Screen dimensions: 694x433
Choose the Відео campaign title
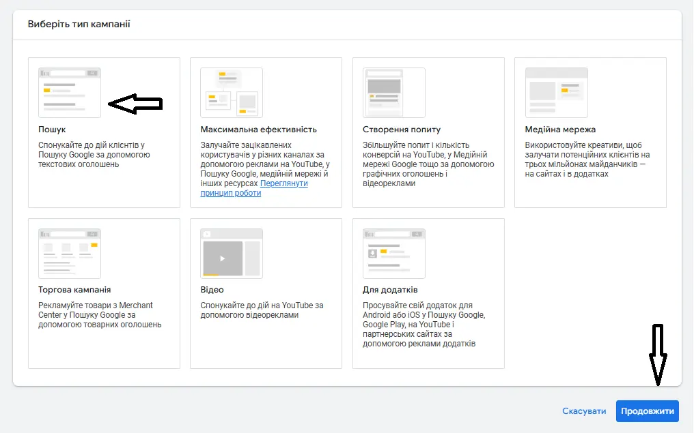(x=212, y=290)
